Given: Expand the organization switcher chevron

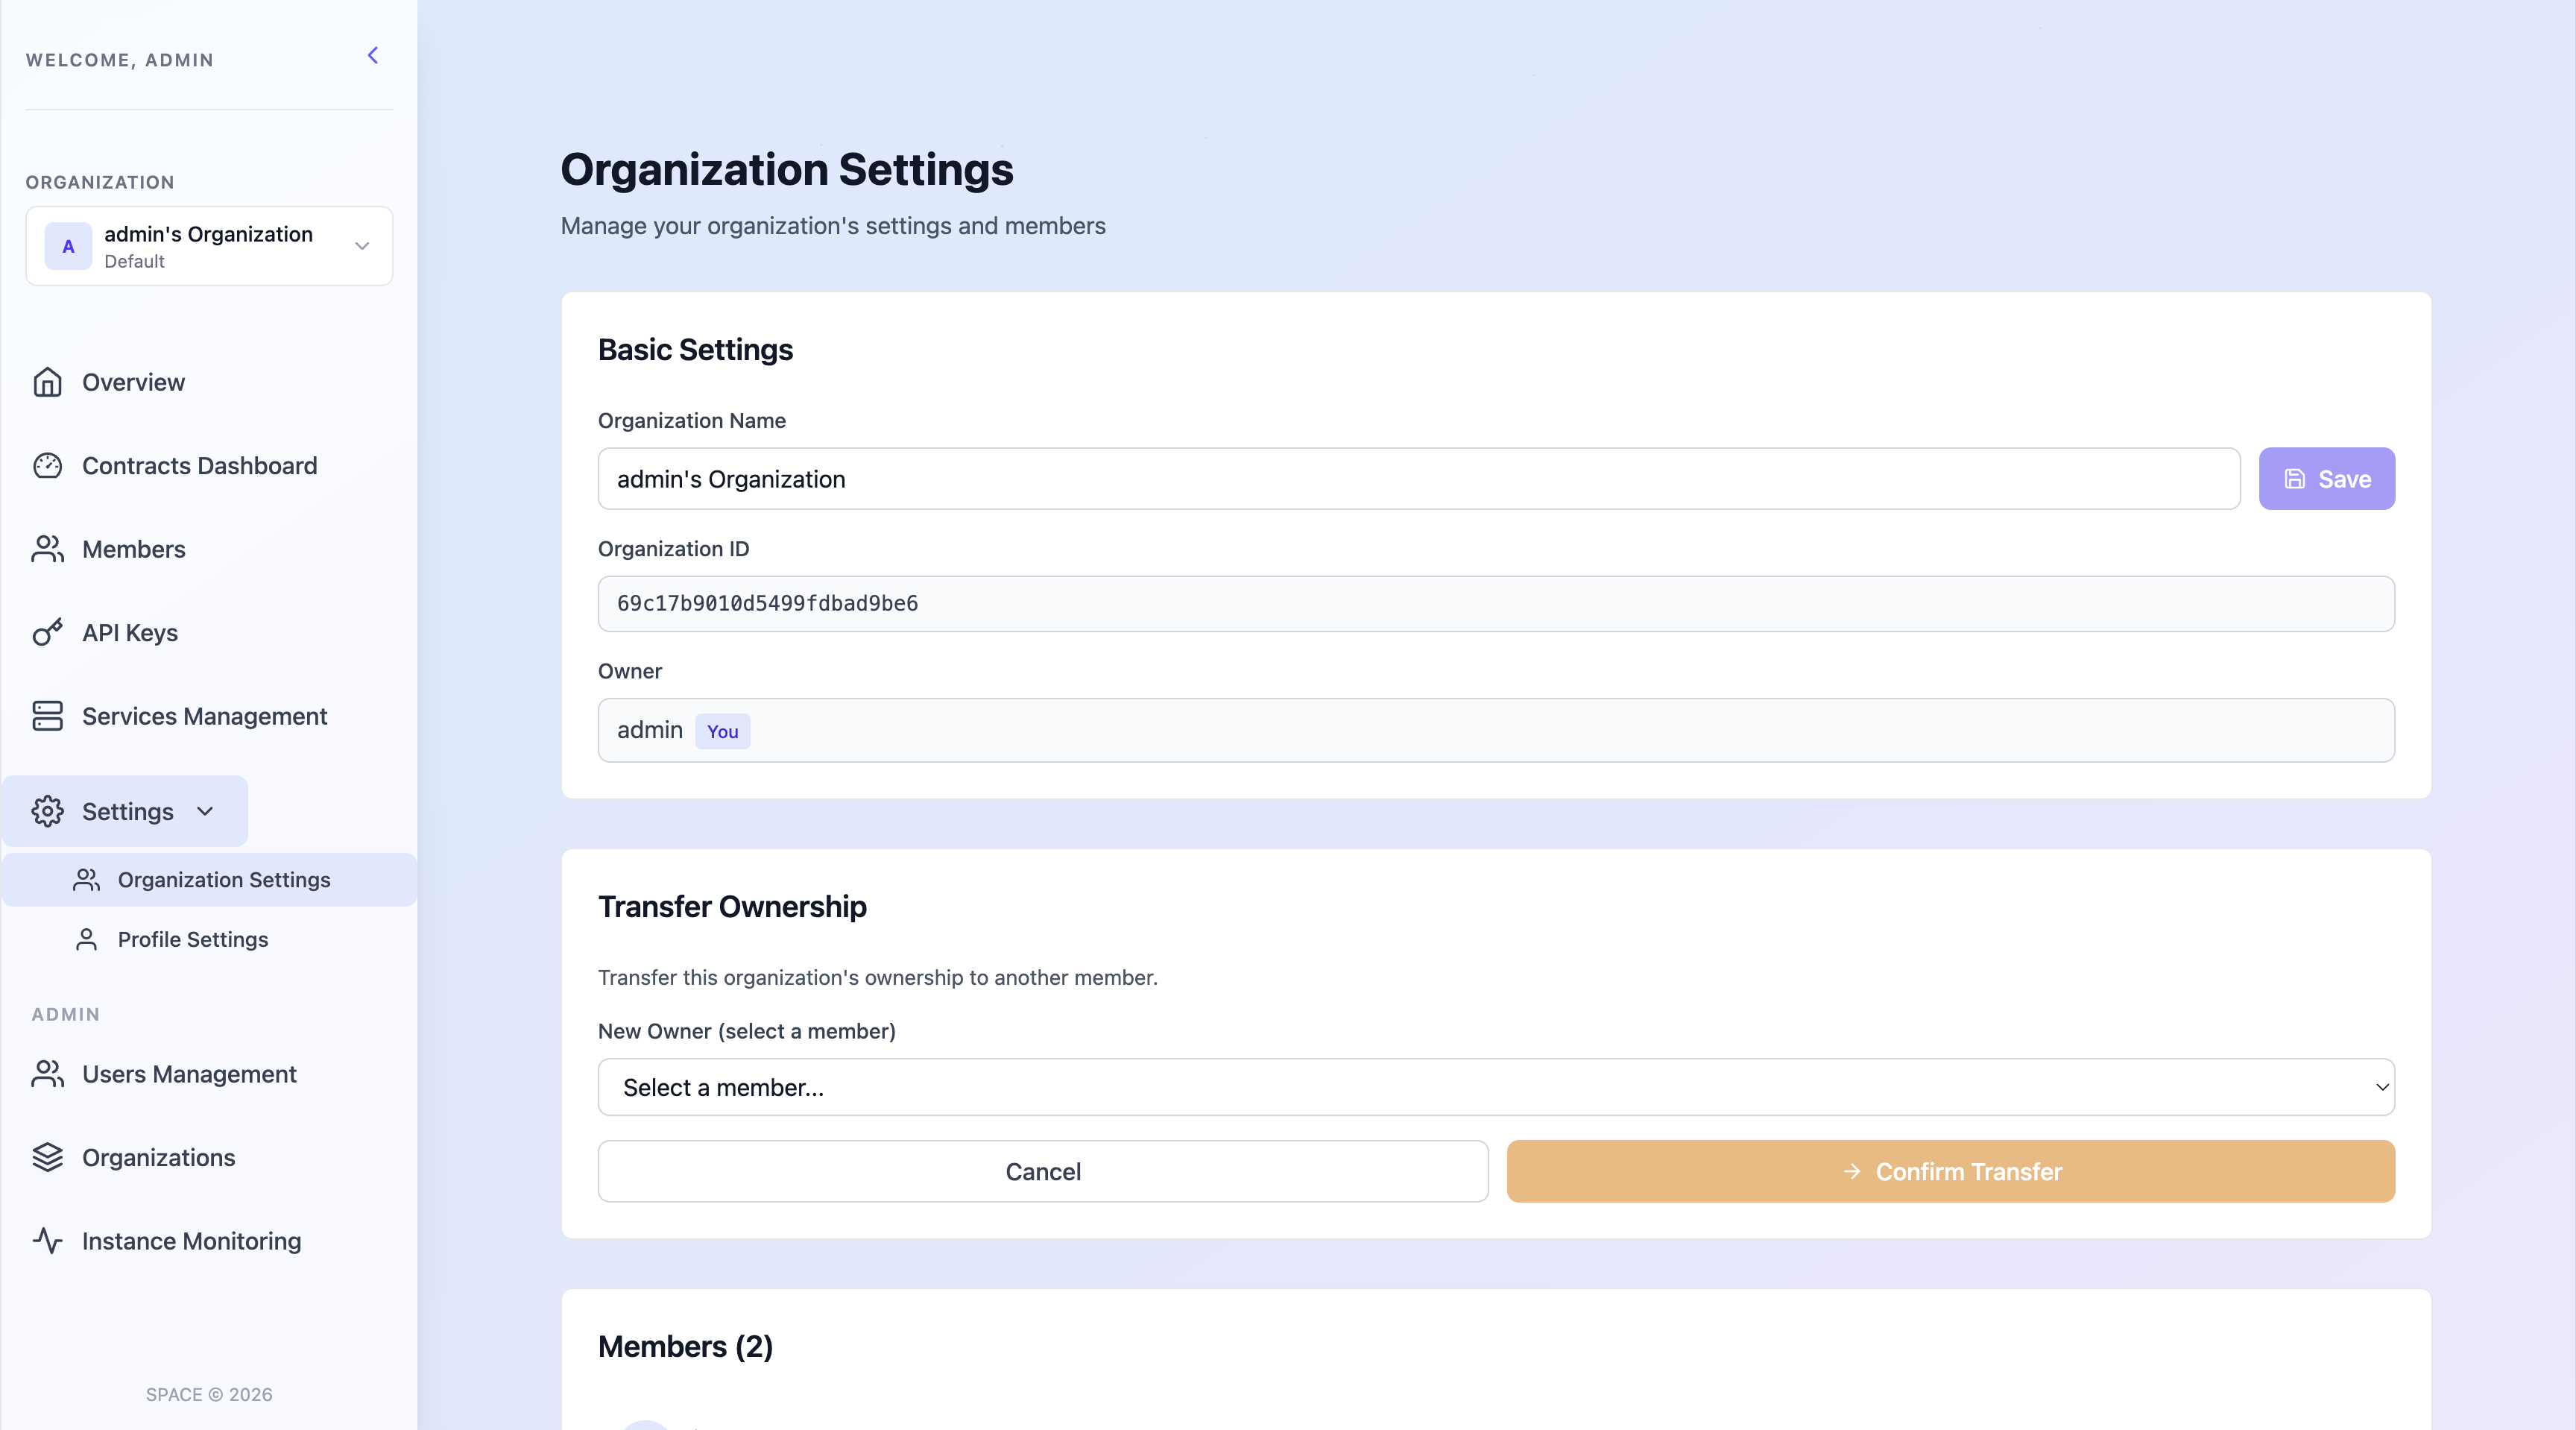Looking at the screenshot, I should [362, 246].
